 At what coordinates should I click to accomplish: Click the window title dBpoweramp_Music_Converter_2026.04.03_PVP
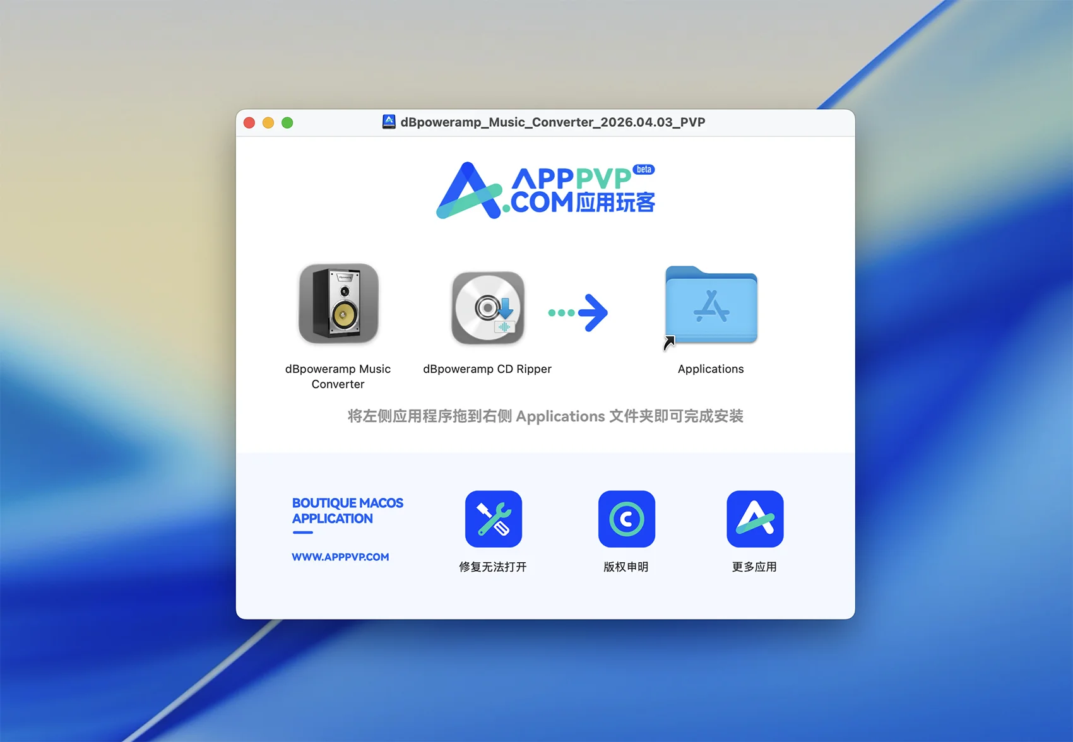(x=552, y=122)
